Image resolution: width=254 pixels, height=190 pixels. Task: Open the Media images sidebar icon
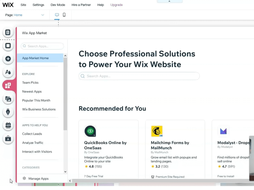click(x=8, y=99)
